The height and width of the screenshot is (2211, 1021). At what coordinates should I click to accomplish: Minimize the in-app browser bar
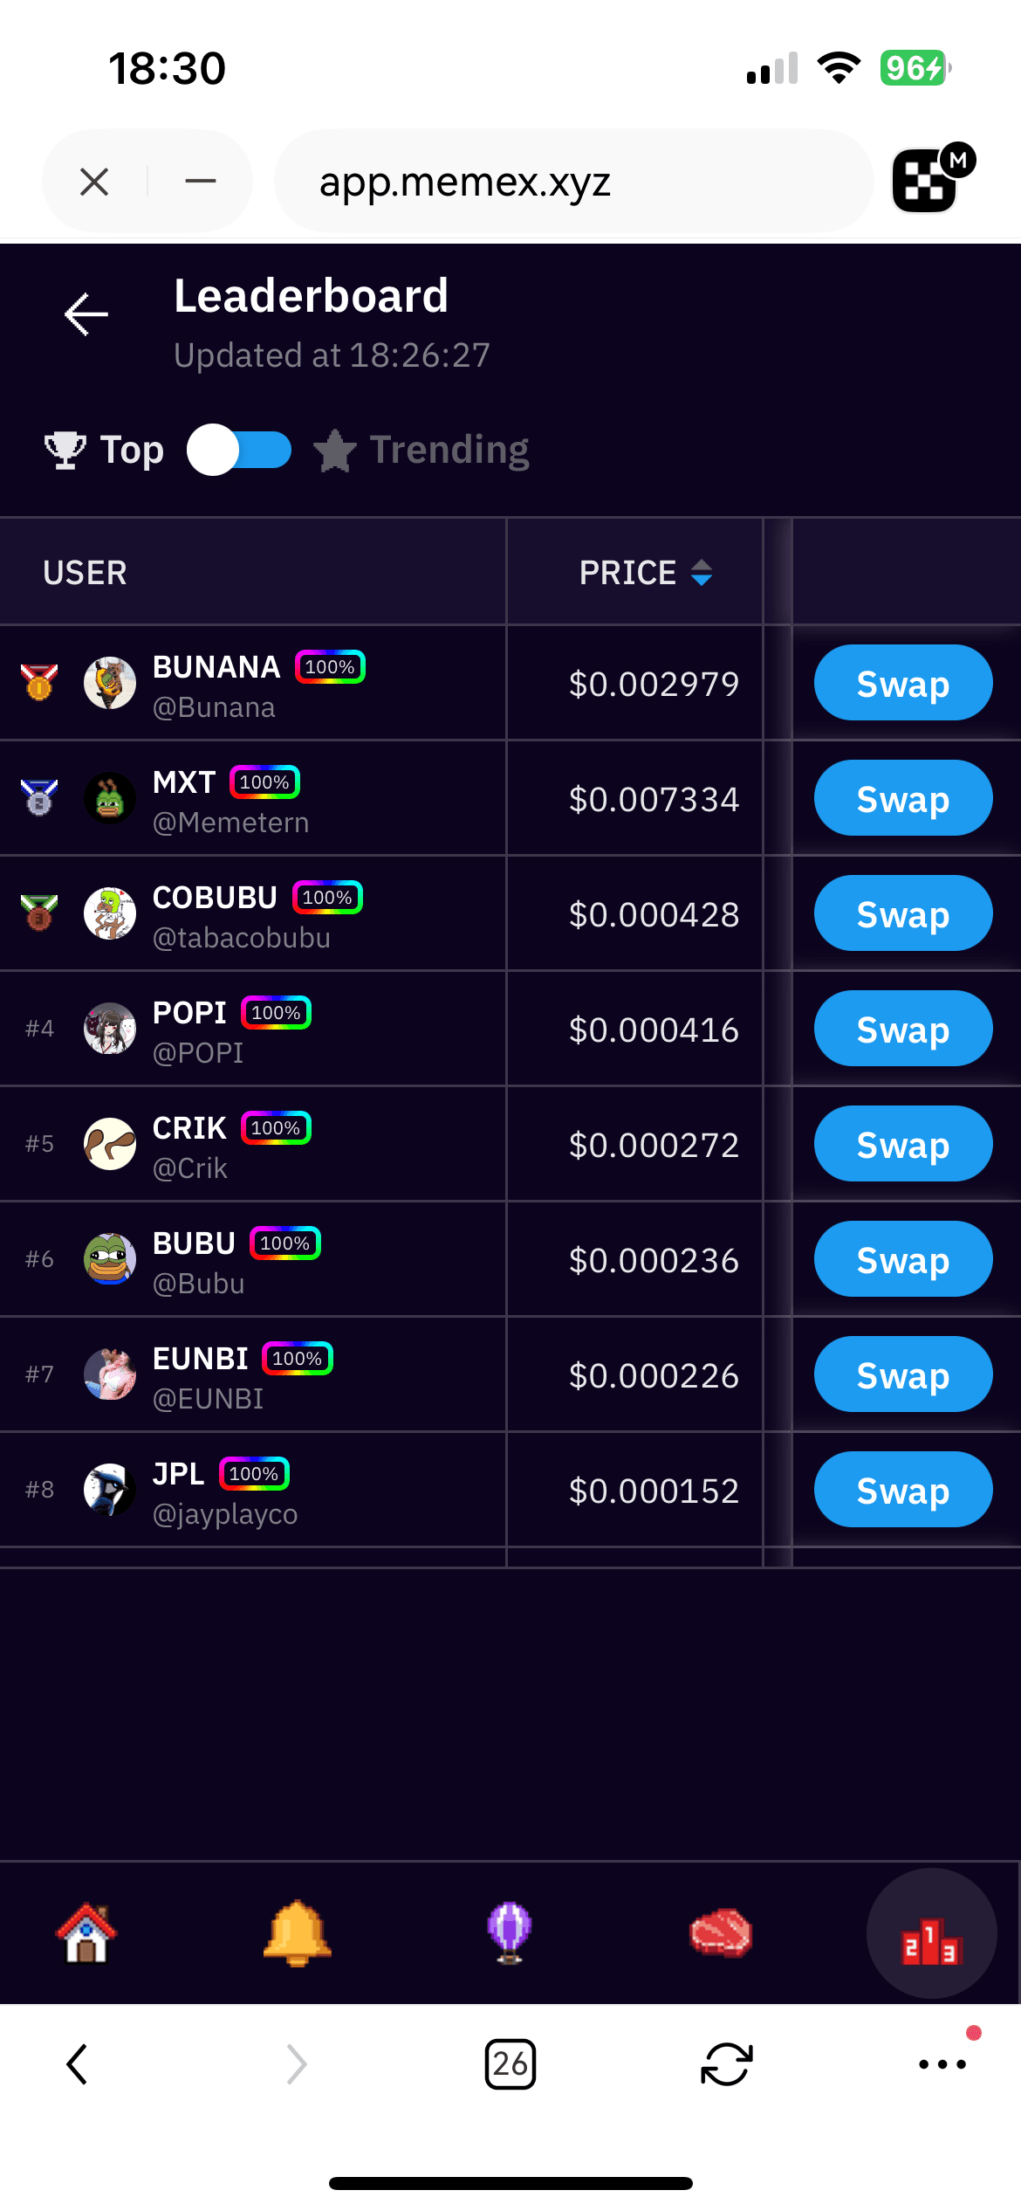201,181
